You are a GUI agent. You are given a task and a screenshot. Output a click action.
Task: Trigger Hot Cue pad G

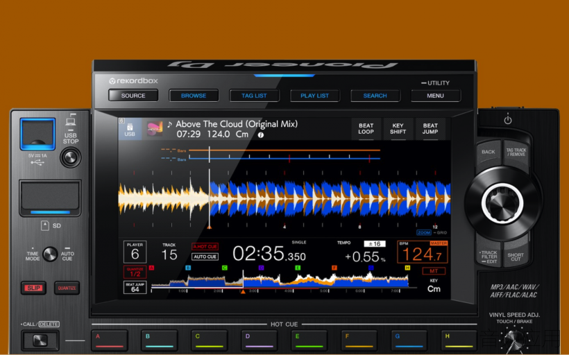coord(409,340)
